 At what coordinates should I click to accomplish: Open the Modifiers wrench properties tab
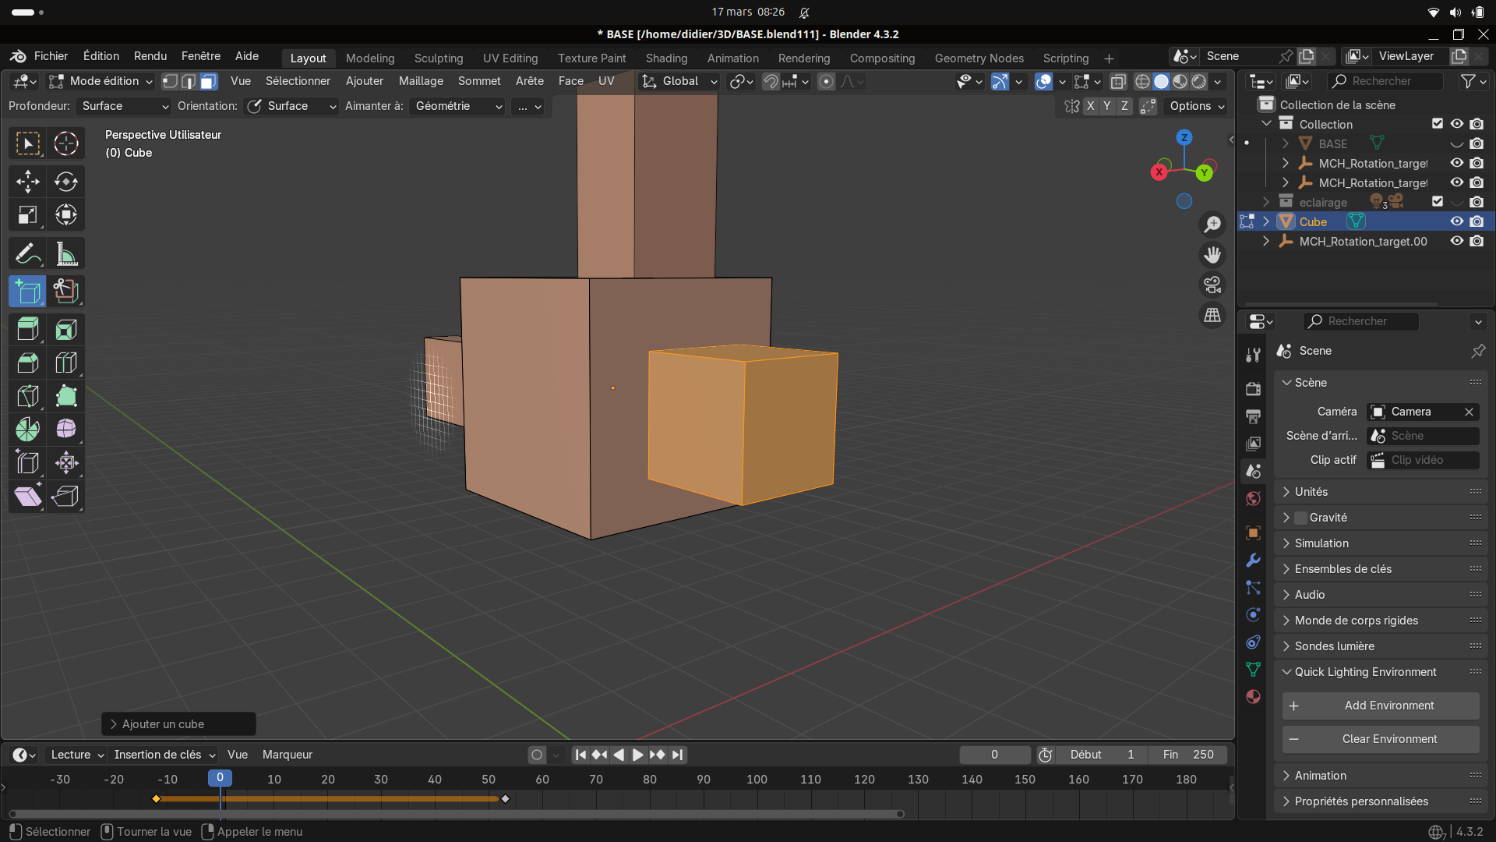point(1253,561)
